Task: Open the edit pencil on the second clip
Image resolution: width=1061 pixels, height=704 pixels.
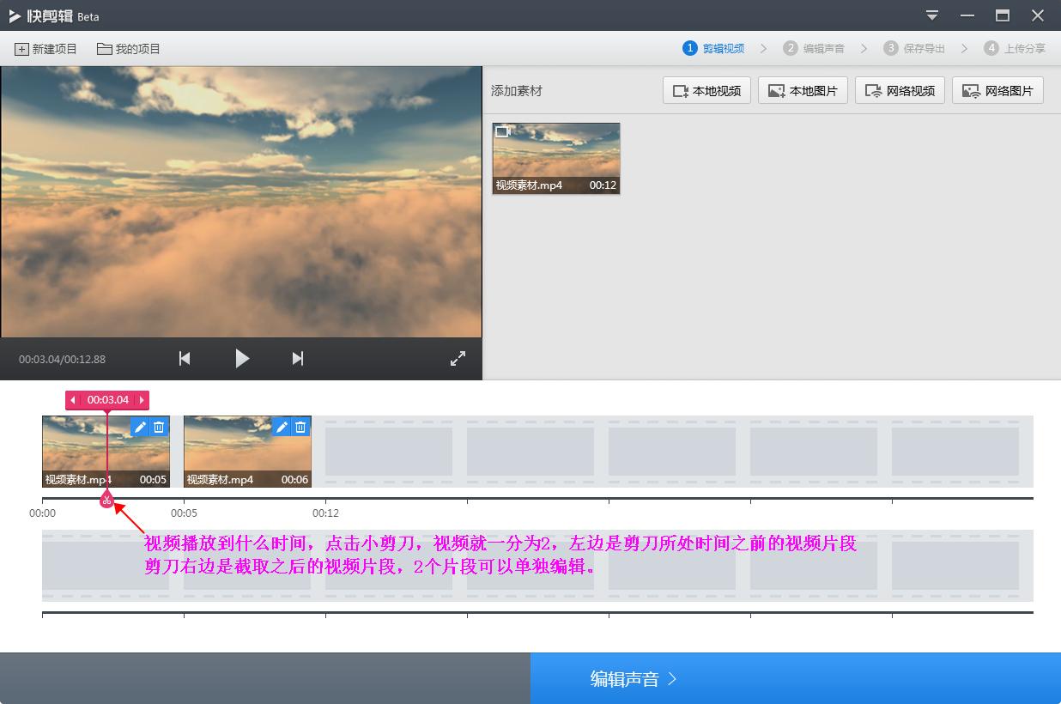Action: pos(281,426)
